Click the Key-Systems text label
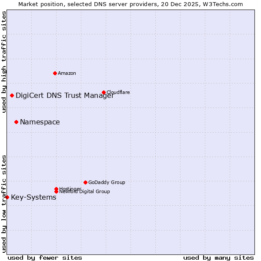 (33, 197)
